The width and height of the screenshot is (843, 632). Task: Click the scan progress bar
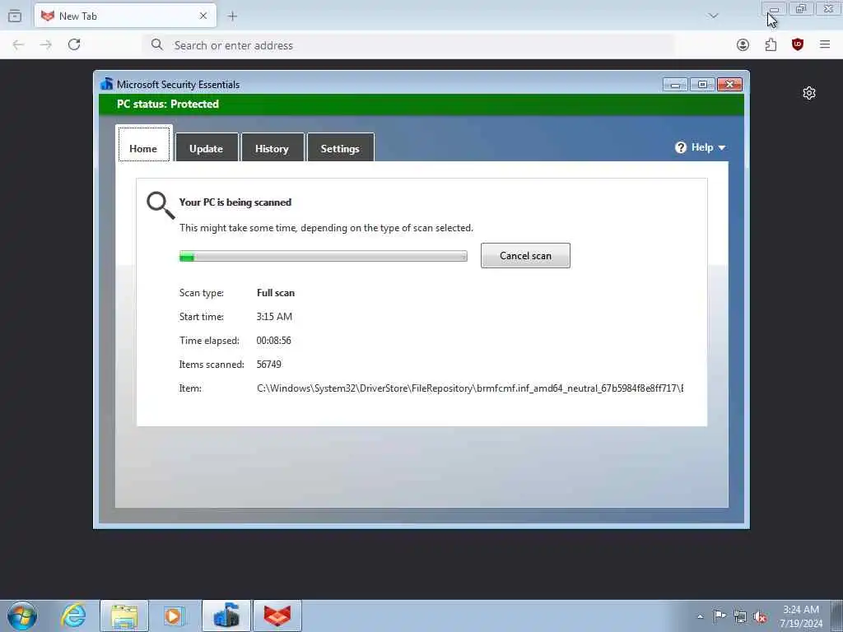pyautogui.click(x=323, y=257)
